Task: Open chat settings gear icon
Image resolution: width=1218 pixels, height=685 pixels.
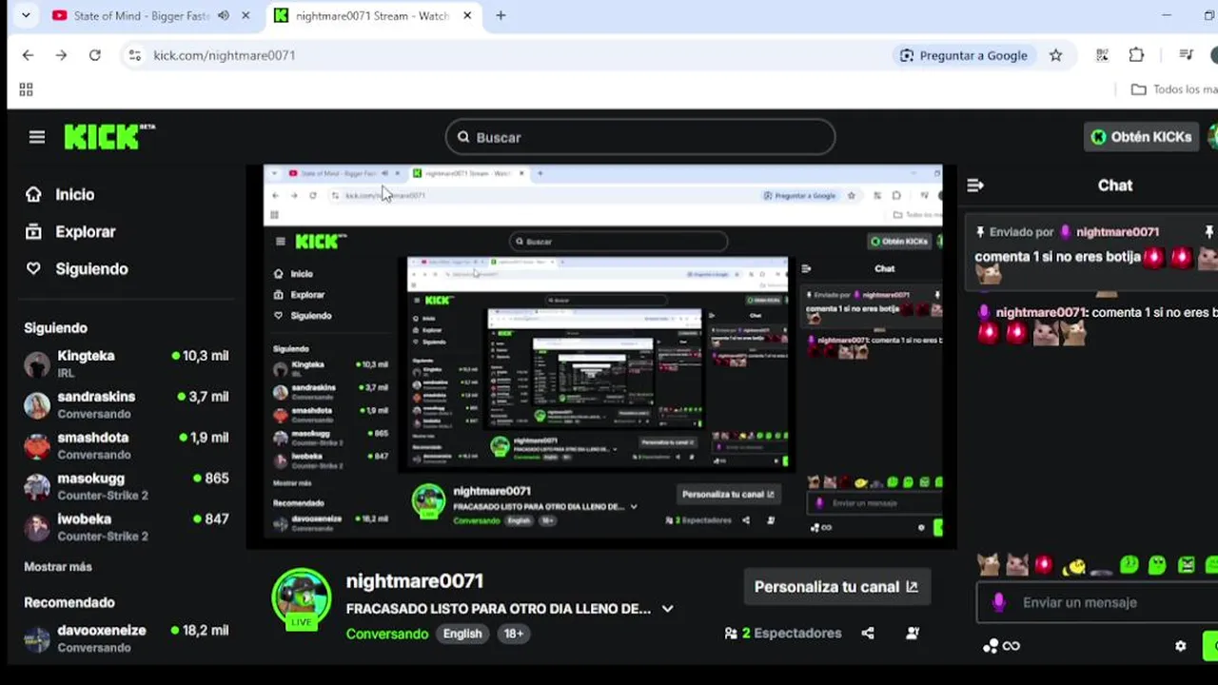Action: [x=1181, y=646]
